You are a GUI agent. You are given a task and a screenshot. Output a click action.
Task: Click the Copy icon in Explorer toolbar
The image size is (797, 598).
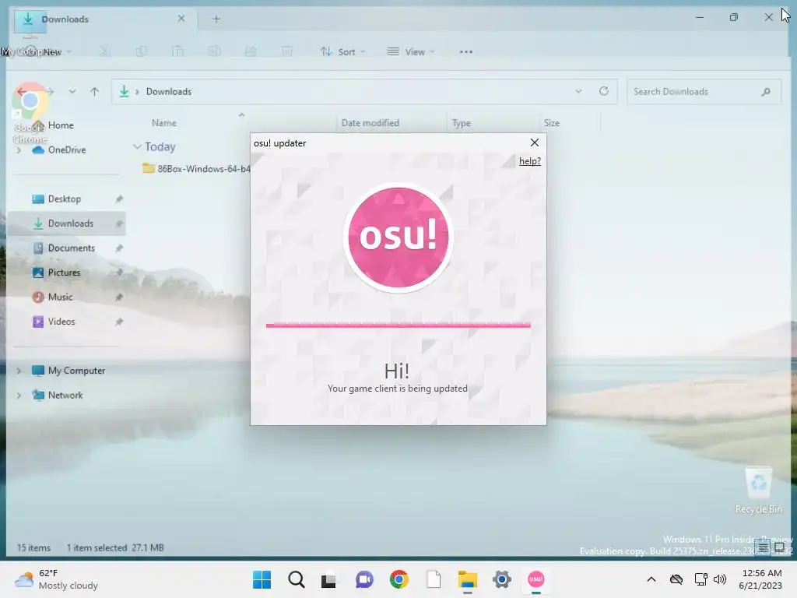141,51
